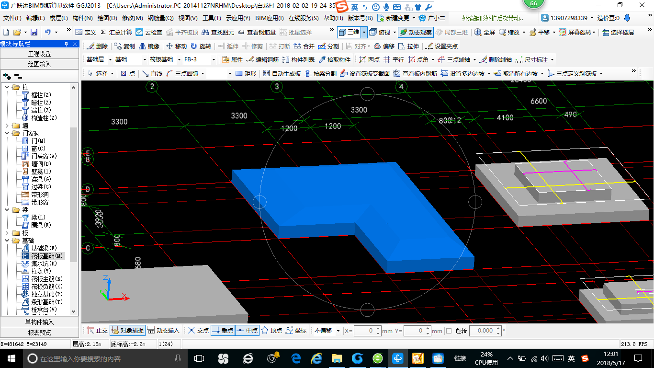
Task: Click 删除辅轴 delete auxiliary axis
Action: point(496,60)
